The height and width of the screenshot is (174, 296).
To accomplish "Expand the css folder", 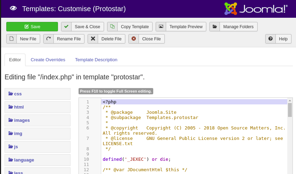I will (18, 94).
